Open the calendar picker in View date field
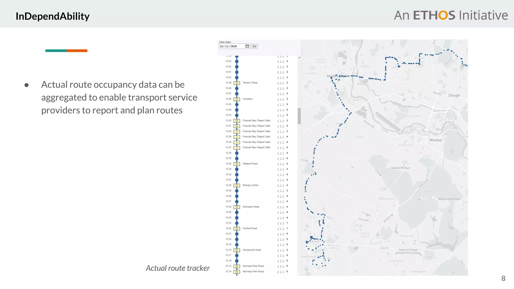The image size is (514, 289). tap(247, 46)
